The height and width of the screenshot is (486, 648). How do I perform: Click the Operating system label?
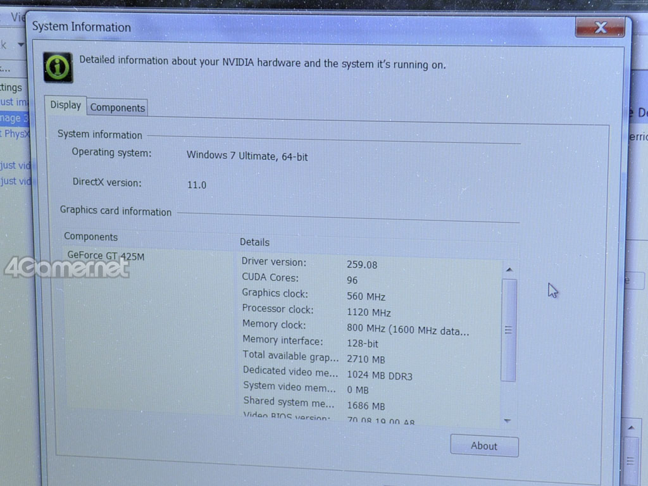(111, 153)
